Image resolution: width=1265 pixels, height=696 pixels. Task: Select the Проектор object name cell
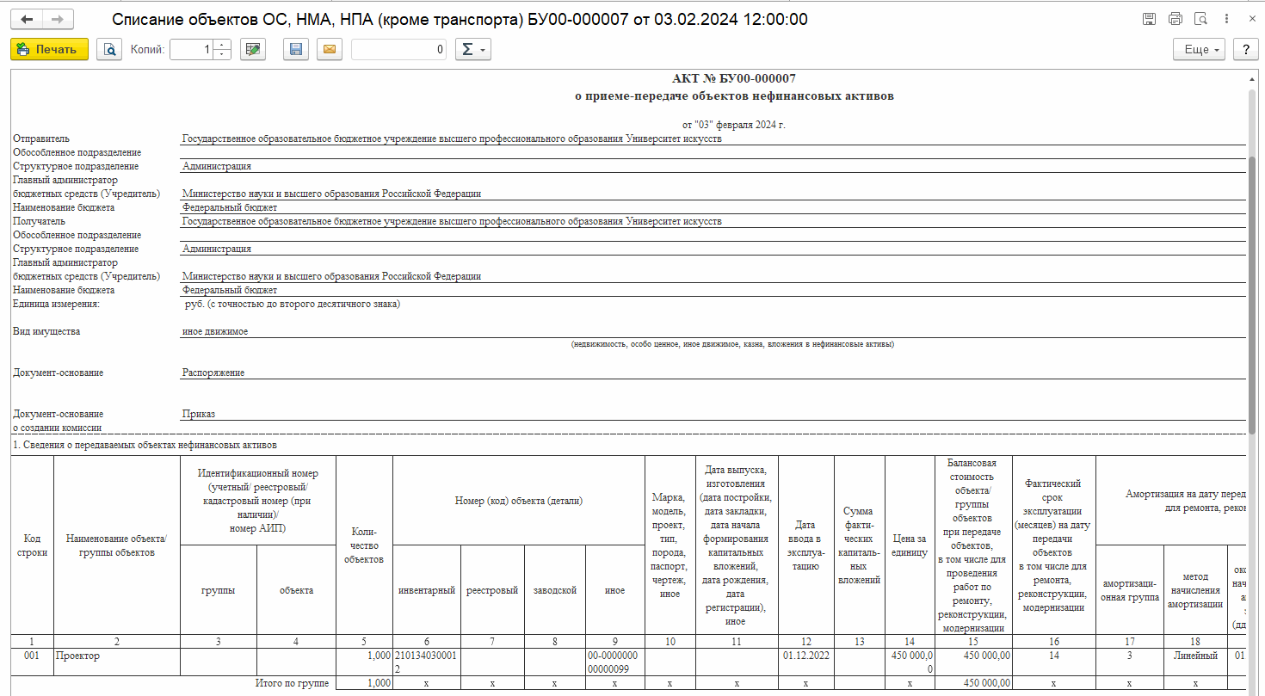tap(116, 662)
